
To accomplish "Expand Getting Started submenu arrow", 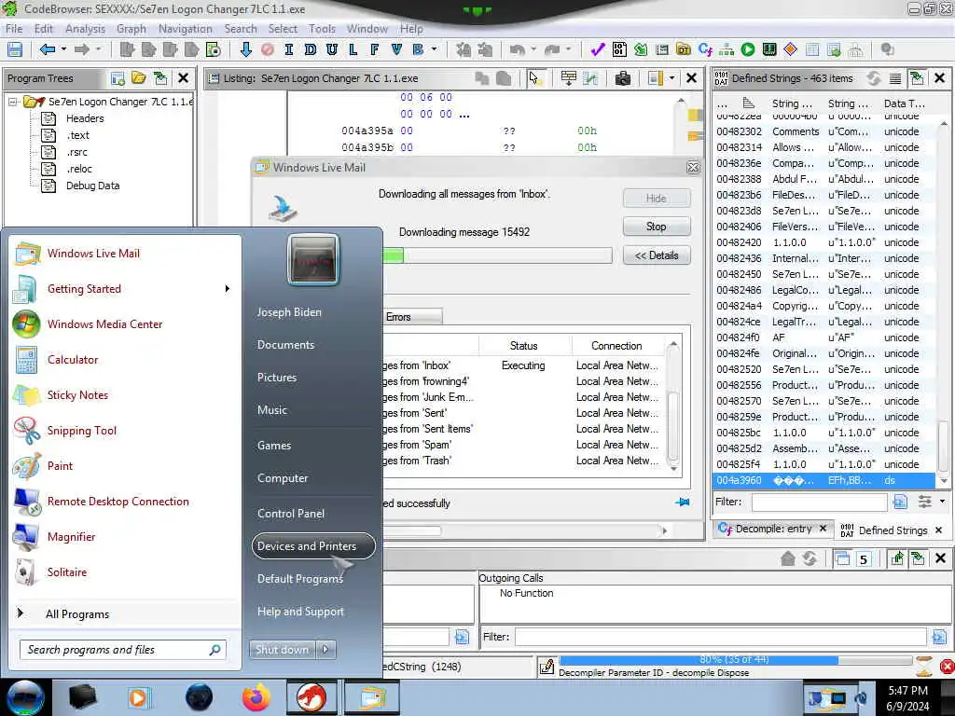I will tap(228, 289).
